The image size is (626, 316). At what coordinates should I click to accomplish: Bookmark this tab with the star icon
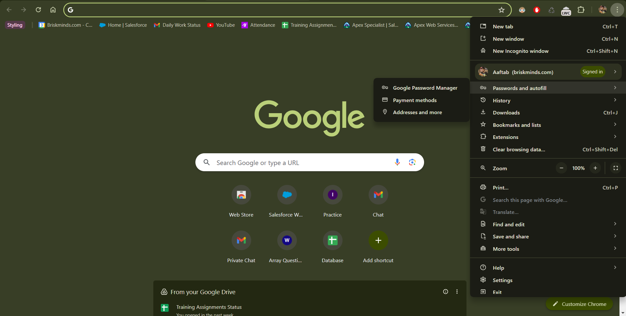pos(501,10)
